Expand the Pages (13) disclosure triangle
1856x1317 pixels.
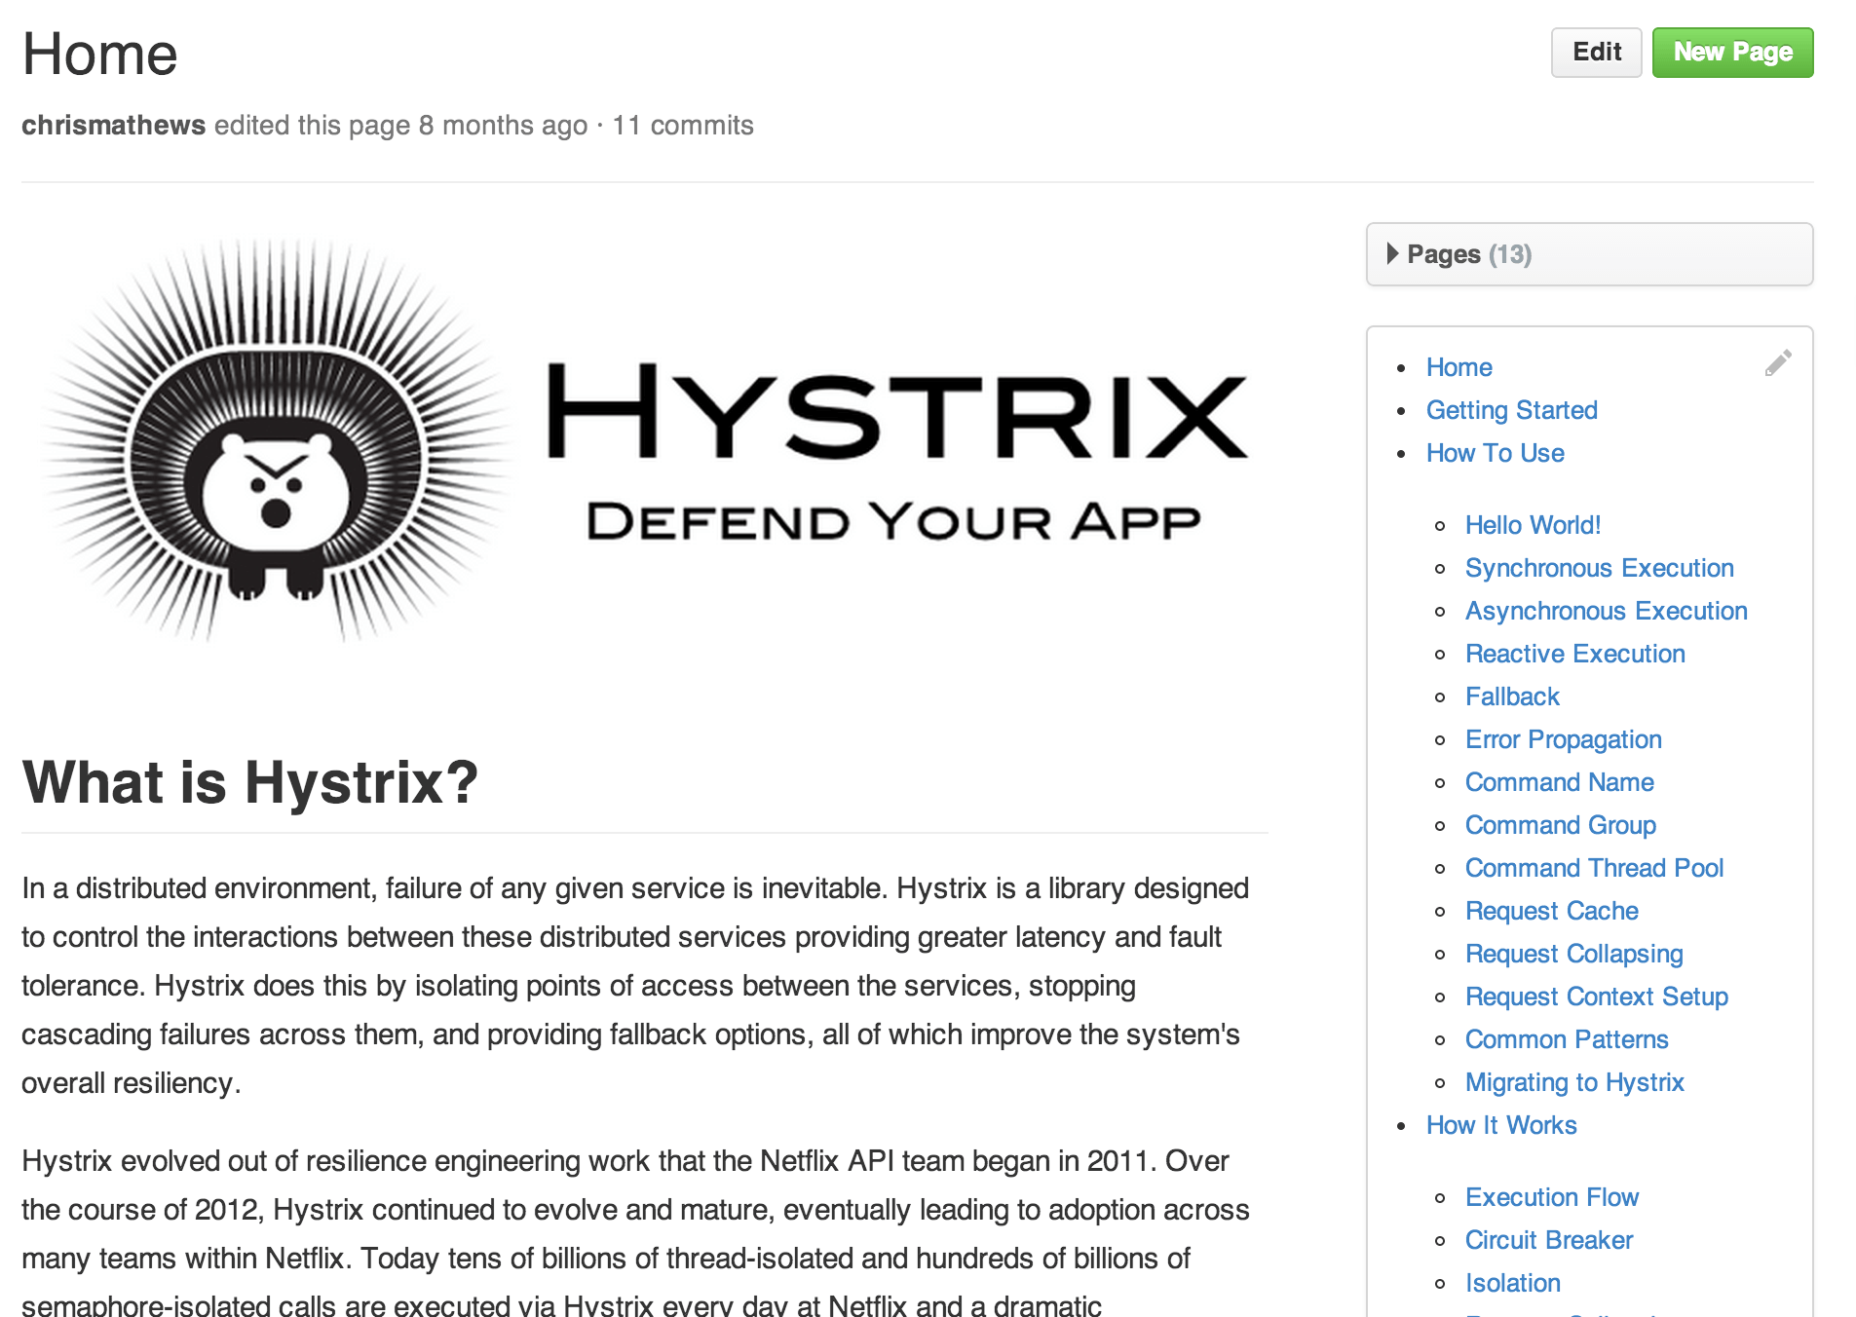1392,254
